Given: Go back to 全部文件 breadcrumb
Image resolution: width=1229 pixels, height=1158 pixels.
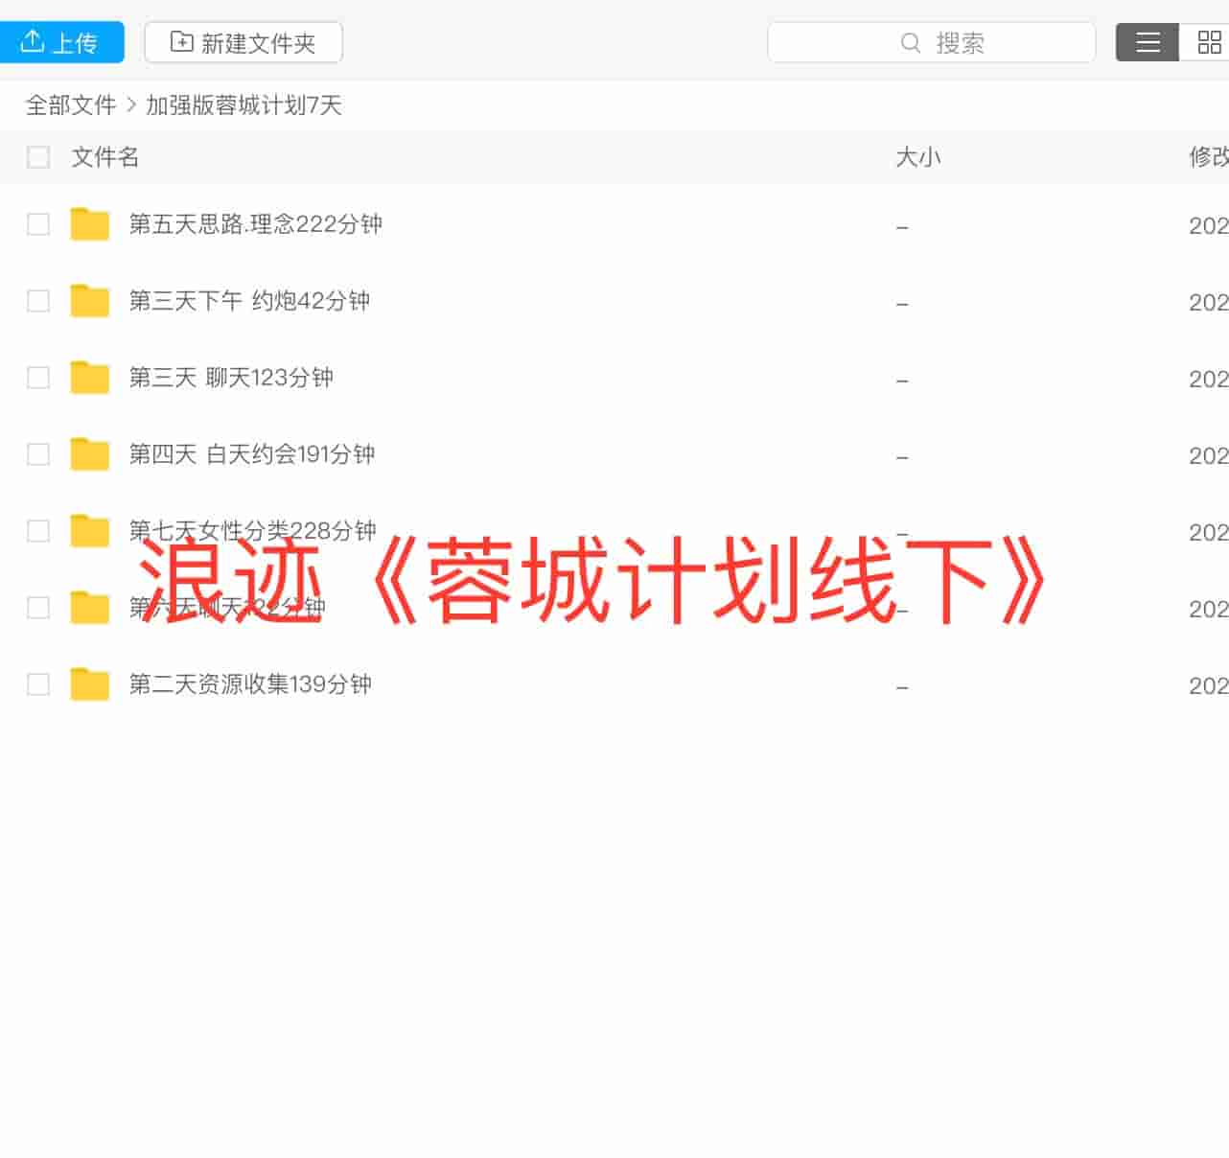Looking at the screenshot, I should pyautogui.click(x=71, y=105).
